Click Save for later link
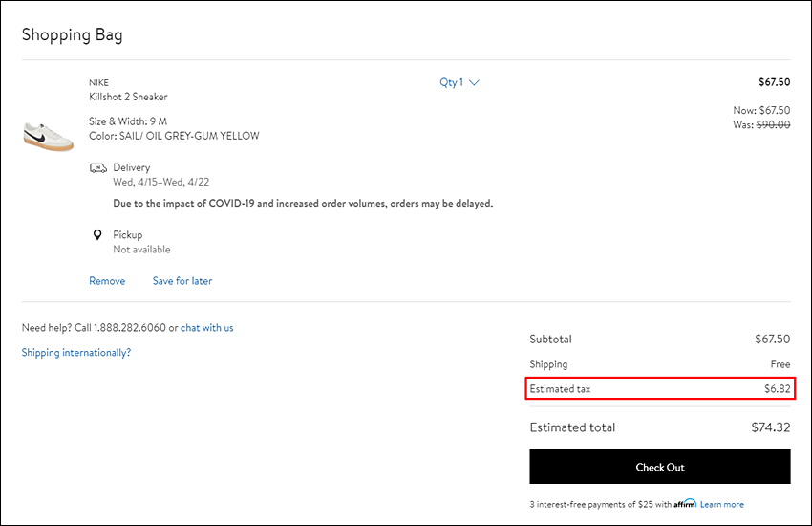812x526 pixels. (182, 281)
